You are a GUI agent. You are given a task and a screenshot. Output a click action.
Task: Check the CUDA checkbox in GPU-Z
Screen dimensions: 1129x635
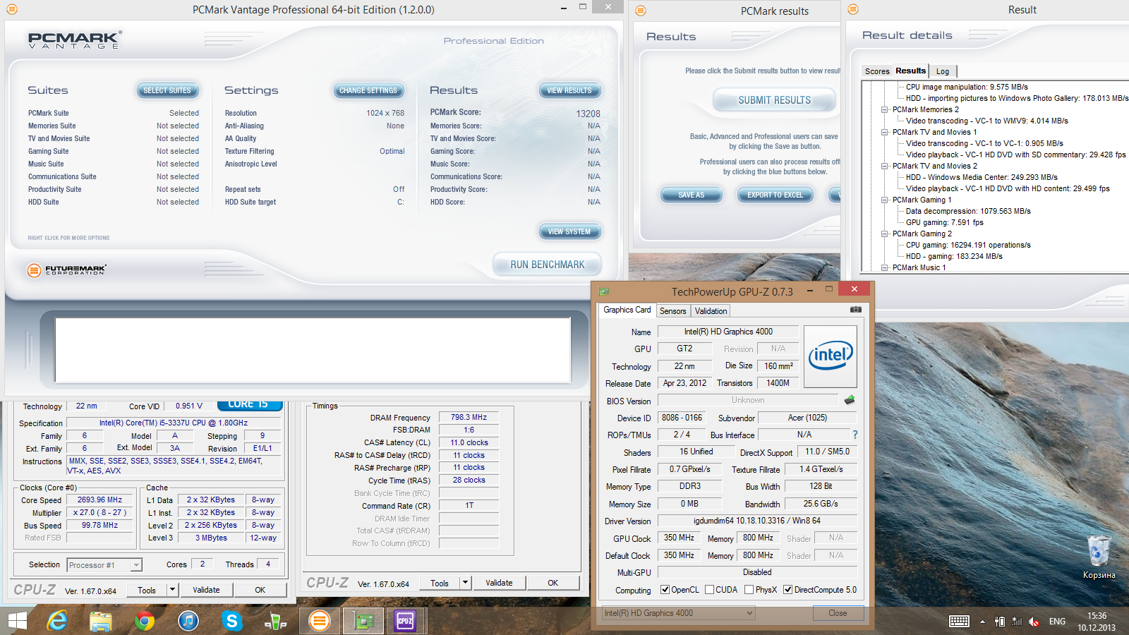(x=709, y=590)
